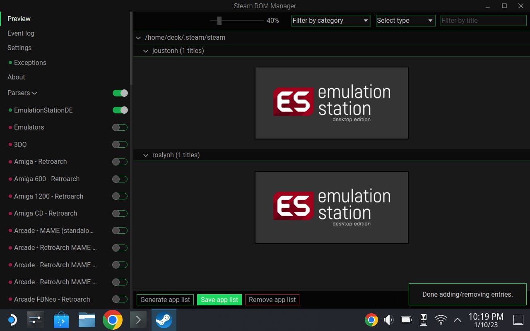Click the show desktop icon
530x331 pixels.
[x=518, y=320]
